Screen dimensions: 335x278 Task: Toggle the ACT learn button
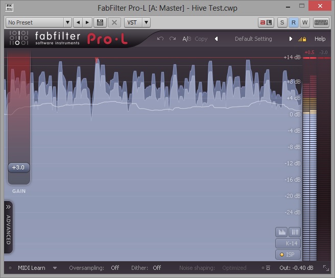[x=266, y=22]
